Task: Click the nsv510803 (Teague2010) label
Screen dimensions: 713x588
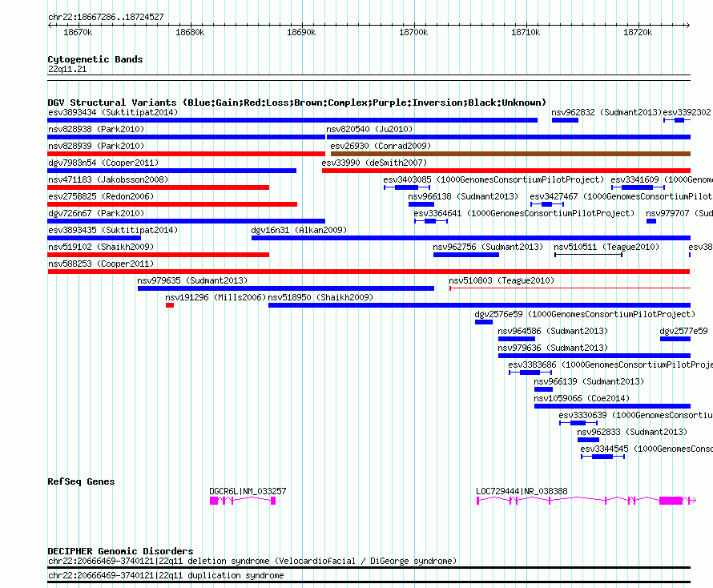Action: [502, 280]
